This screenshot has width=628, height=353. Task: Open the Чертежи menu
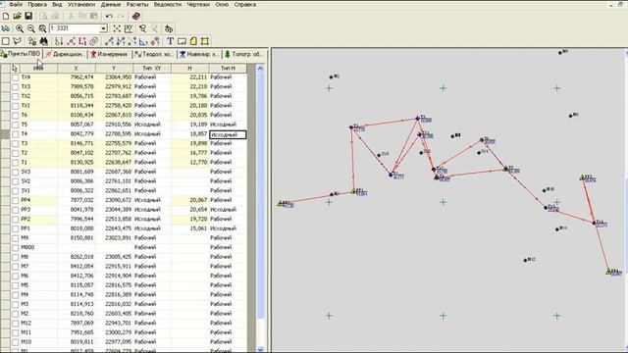198,4
